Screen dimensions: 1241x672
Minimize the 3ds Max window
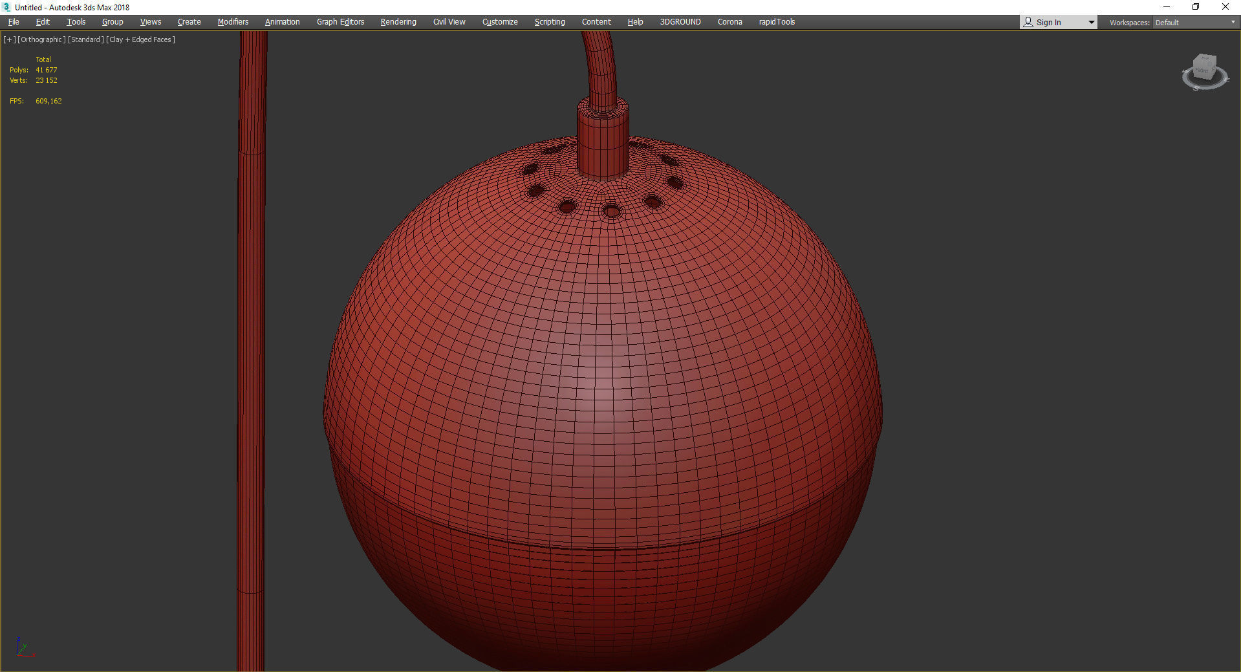click(1167, 7)
